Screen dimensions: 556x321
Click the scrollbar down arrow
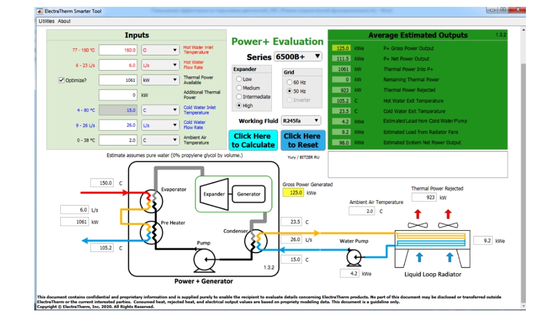coord(523,306)
